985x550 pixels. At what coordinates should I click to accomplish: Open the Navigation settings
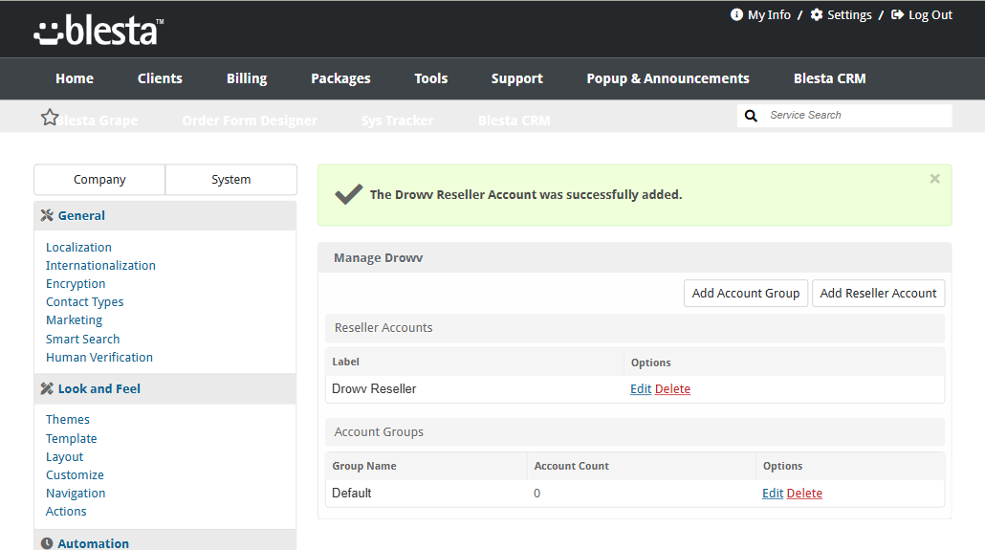point(76,494)
